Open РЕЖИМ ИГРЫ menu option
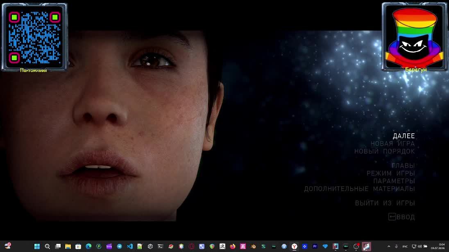 [390, 173]
